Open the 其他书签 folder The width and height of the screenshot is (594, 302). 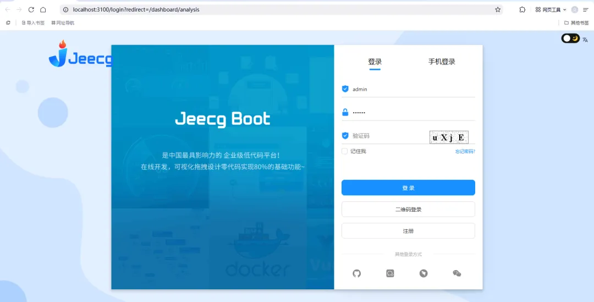576,23
